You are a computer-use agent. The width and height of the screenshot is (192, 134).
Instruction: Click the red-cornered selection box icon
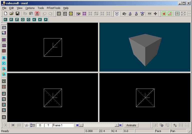click(84, 13)
